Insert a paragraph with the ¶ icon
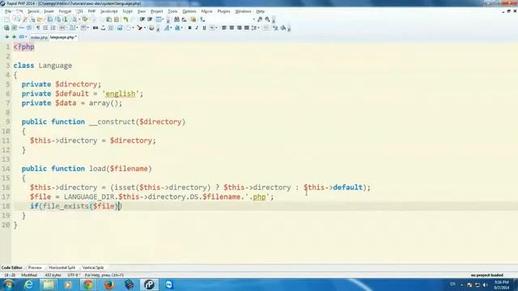This screenshot has height=291, width=518. tap(38, 28)
